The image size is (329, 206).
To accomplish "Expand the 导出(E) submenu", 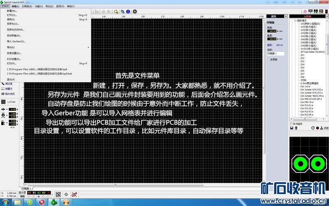I will [46, 47].
